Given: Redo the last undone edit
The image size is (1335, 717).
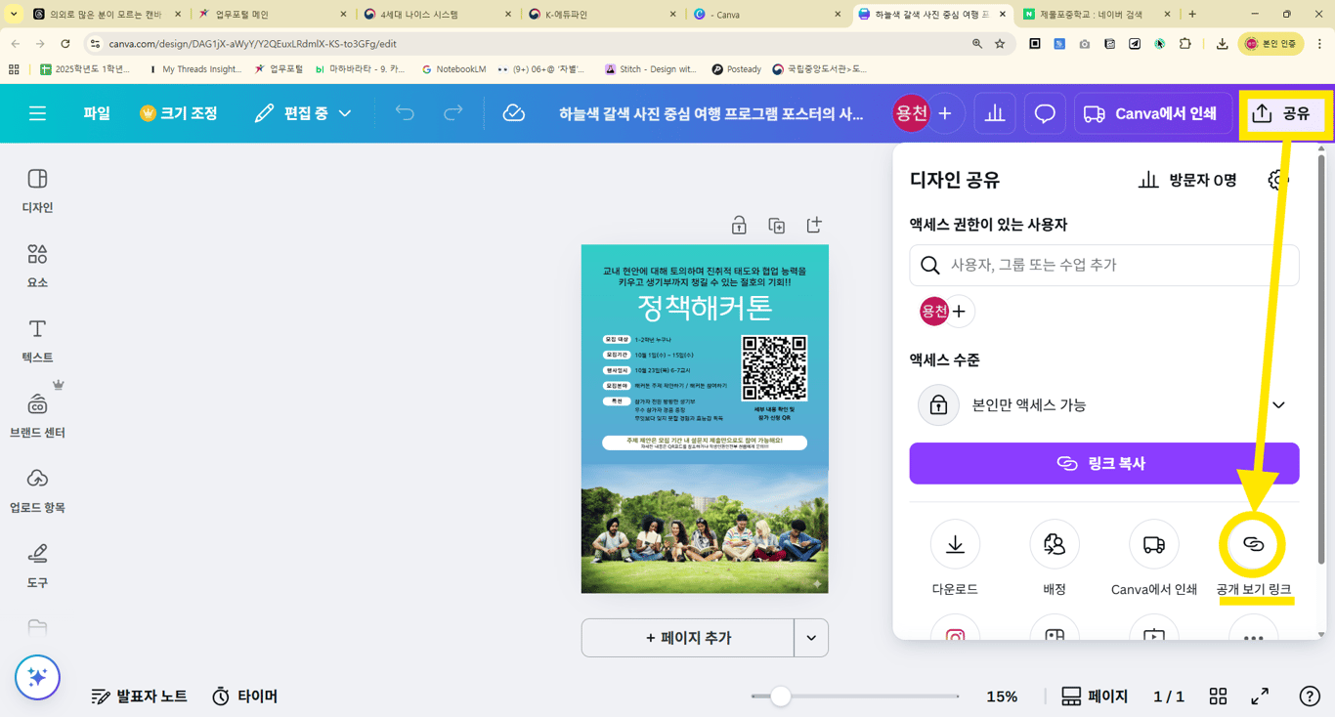Looking at the screenshot, I should point(453,113).
